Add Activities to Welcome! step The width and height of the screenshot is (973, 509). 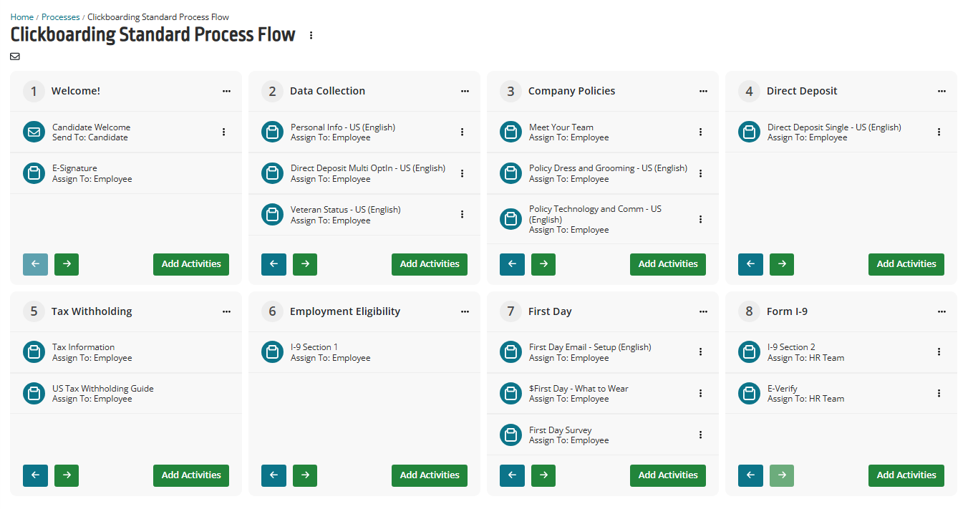pyautogui.click(x=191, y=264)
